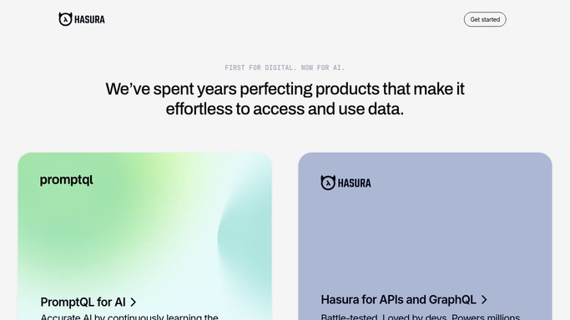
Task: Click the Hasura mascot icon in header
Action: pos(65,19)
